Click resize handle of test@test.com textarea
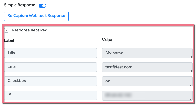 (191, 70)
